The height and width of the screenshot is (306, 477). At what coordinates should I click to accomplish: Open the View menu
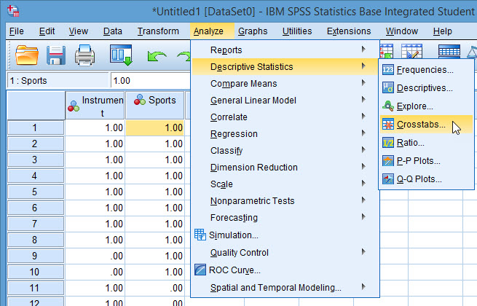78,31
